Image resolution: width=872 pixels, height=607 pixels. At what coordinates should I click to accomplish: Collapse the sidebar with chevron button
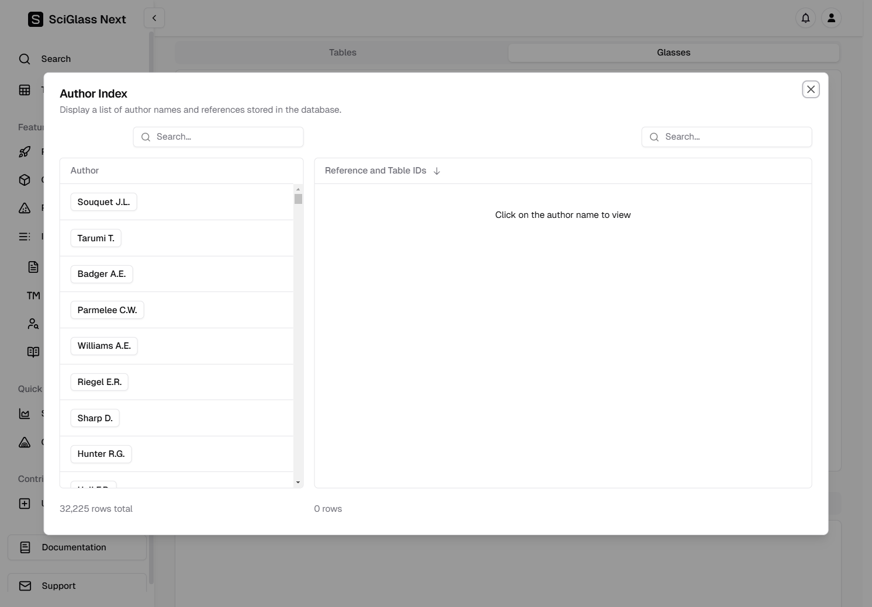click(154, 18)
